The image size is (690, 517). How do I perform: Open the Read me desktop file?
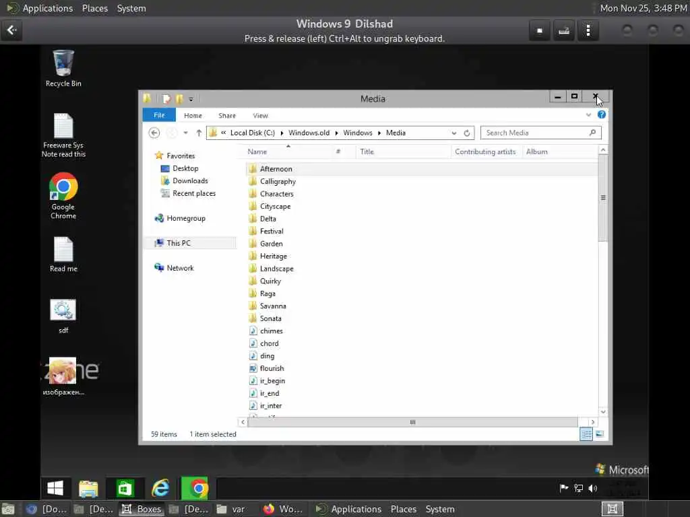(x=63, y=254)
